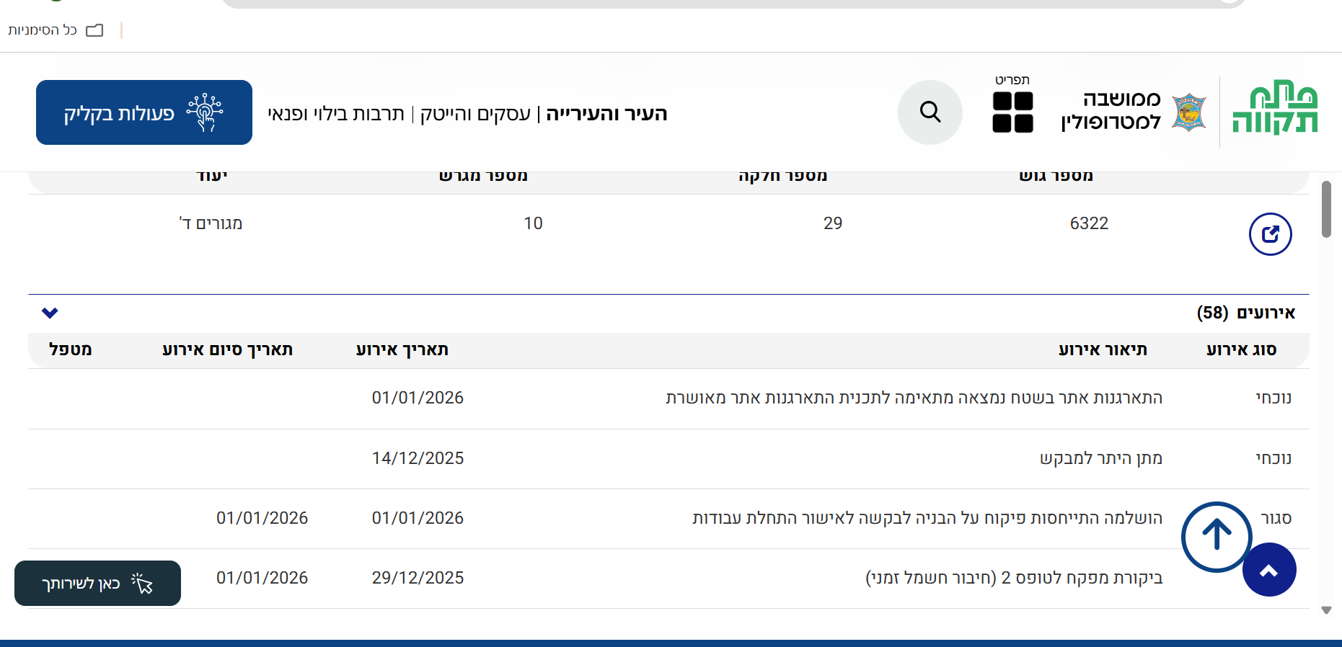
Task: Open the bookmarks folder icon
Action: tap(94, 30)
